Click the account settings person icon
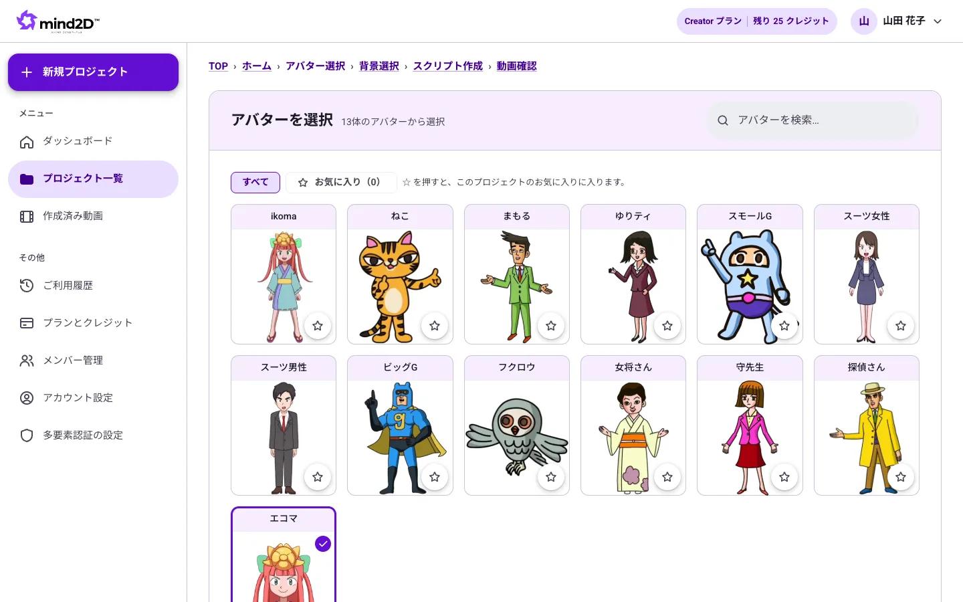This screenshot has height=602, width=963. (x=27, y=399)
